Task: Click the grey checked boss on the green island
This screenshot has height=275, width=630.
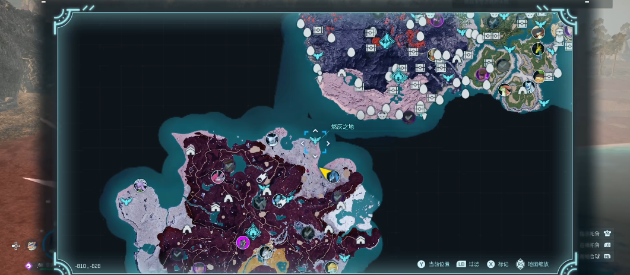Action: pos(503,65)
